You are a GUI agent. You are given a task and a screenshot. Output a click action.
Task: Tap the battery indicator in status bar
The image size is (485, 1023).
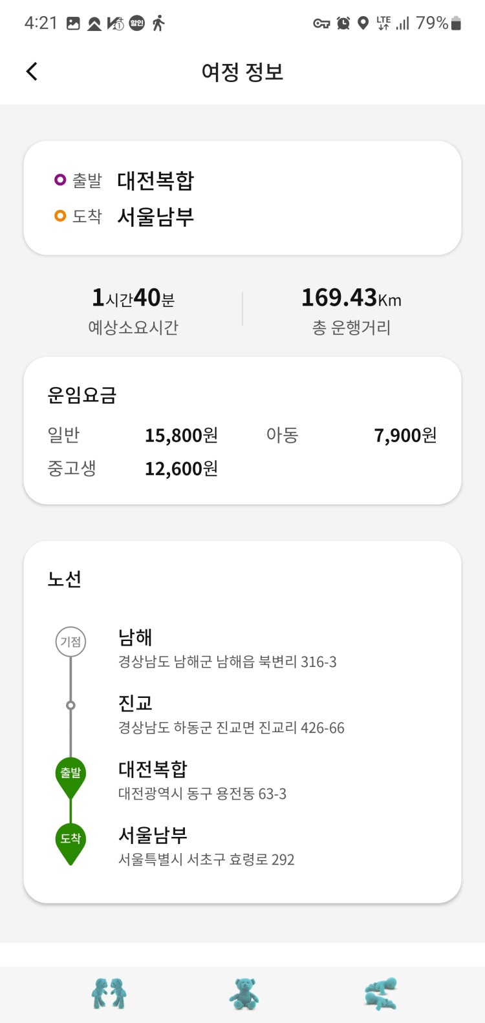(x=456, y=24)
